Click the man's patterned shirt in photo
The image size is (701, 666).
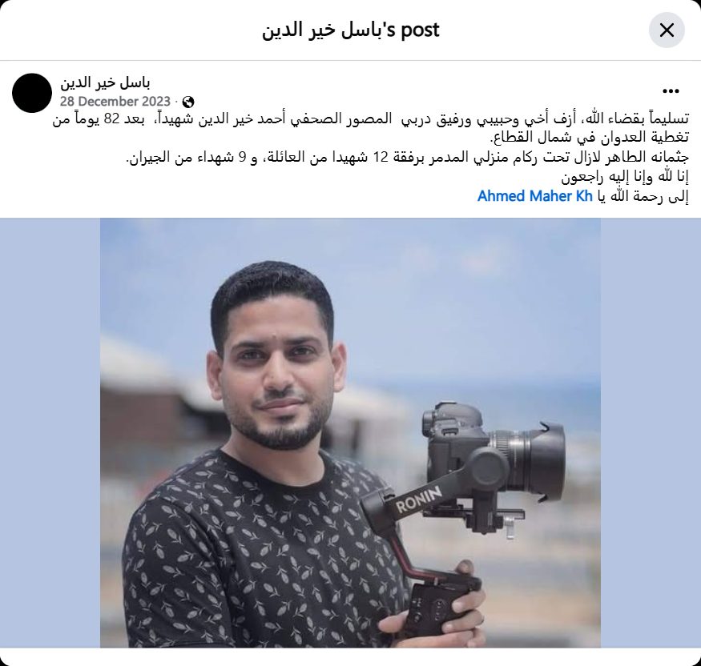click(260, 554)
